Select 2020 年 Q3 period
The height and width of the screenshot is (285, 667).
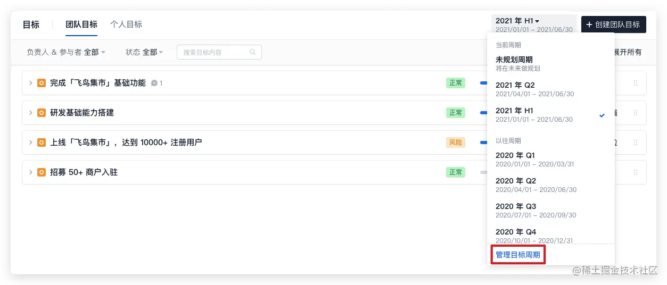[551, 211]
